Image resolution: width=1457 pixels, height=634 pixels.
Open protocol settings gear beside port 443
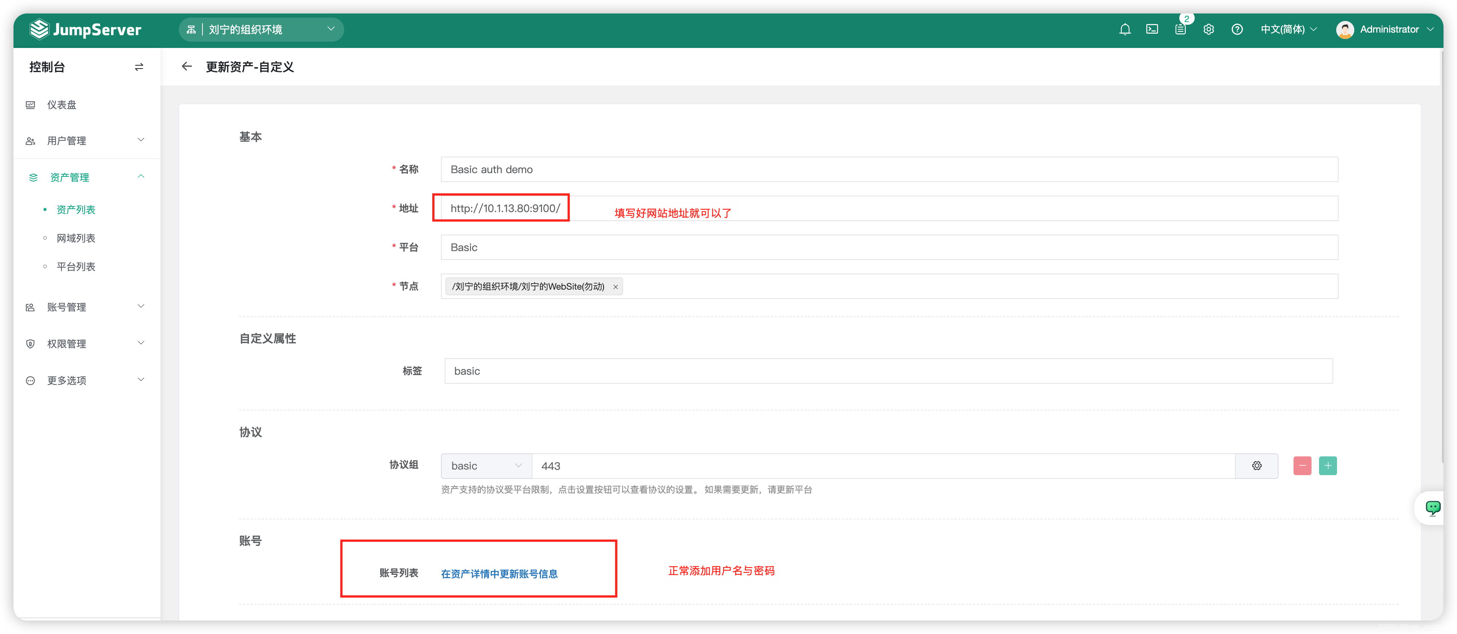1257,466
